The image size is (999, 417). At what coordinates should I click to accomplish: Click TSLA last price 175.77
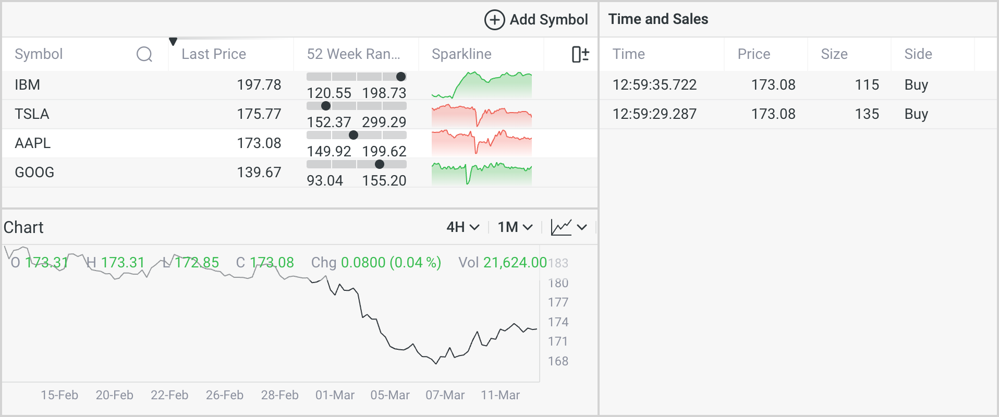coord(259,114)
